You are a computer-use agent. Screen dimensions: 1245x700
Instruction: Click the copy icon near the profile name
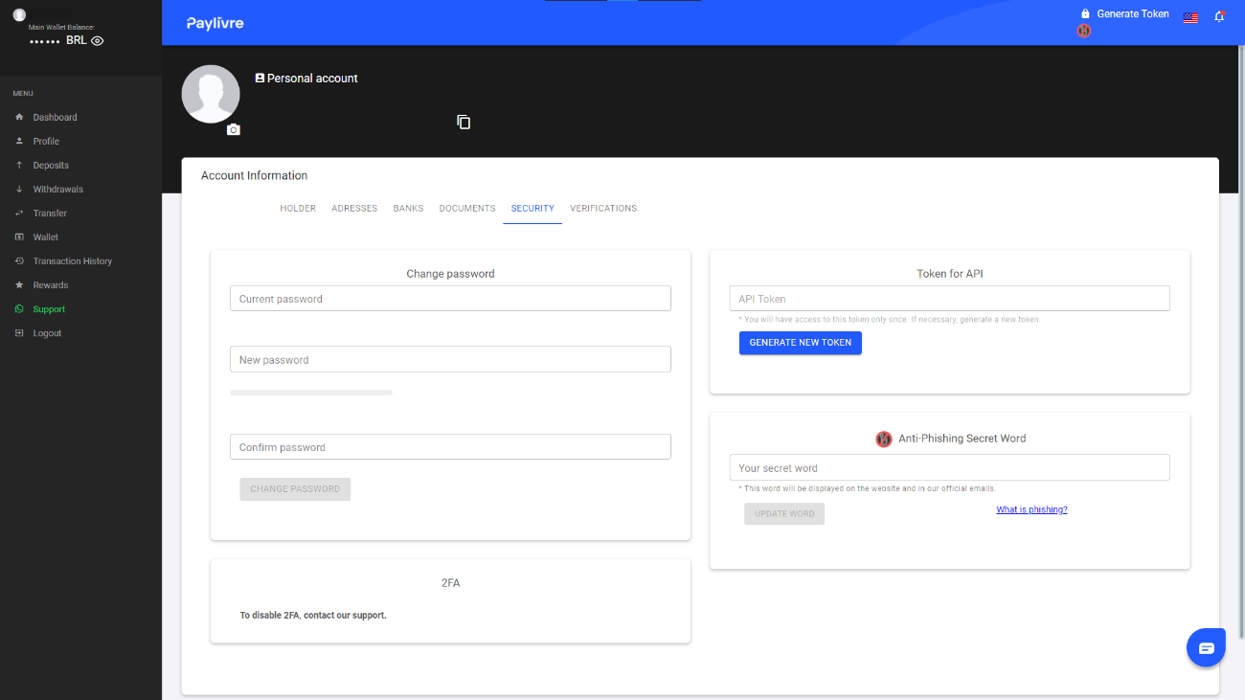(464, 122)
